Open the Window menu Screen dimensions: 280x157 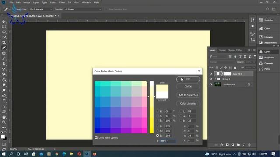coord(86,3)
